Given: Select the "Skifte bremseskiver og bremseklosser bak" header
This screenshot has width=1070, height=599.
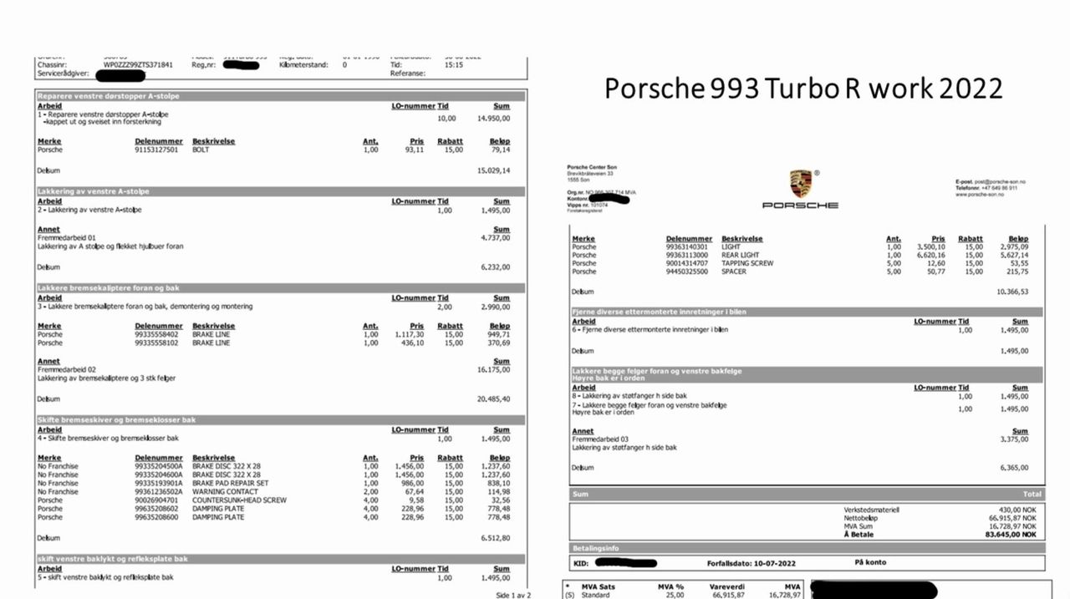Looking at the screenshot, I should (281, 419).
